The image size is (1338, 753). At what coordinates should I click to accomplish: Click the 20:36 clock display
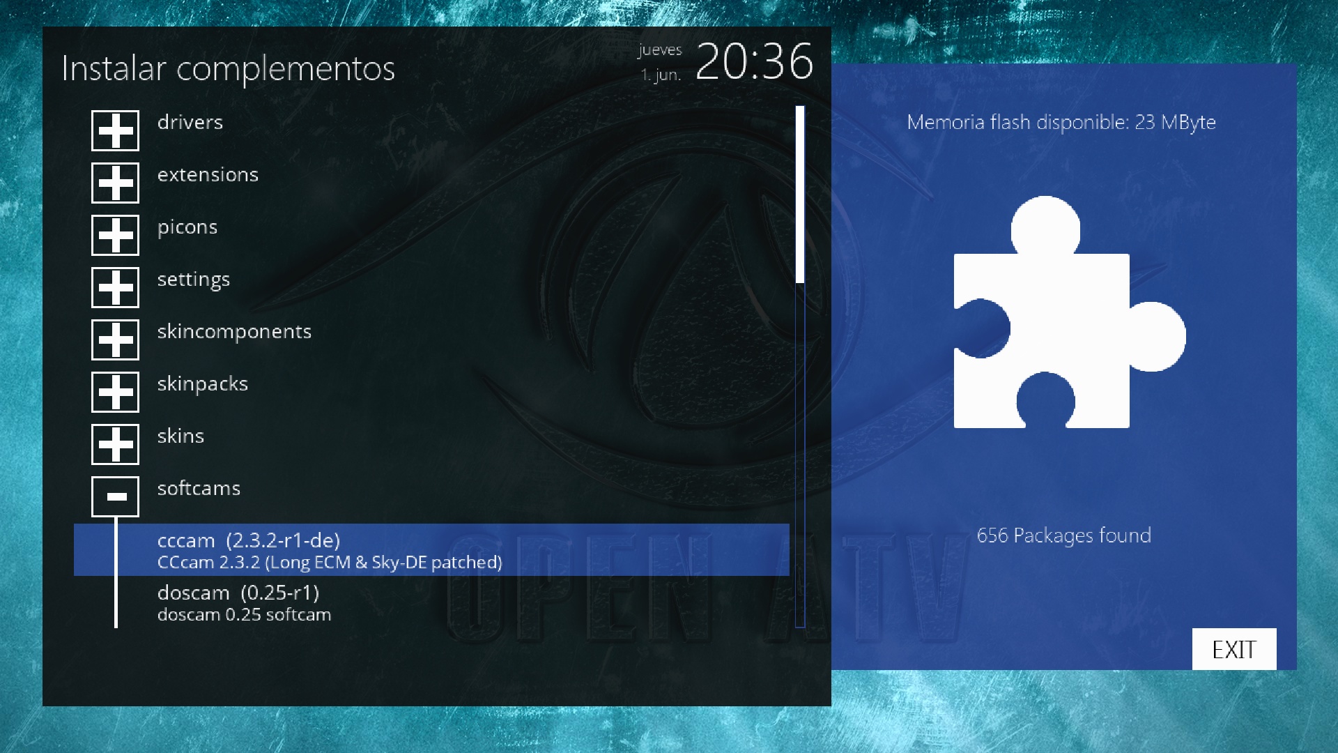[754, 62]
